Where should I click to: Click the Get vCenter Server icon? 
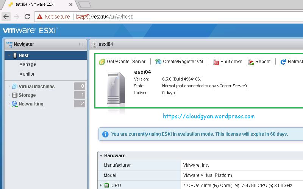click(102, 62)
